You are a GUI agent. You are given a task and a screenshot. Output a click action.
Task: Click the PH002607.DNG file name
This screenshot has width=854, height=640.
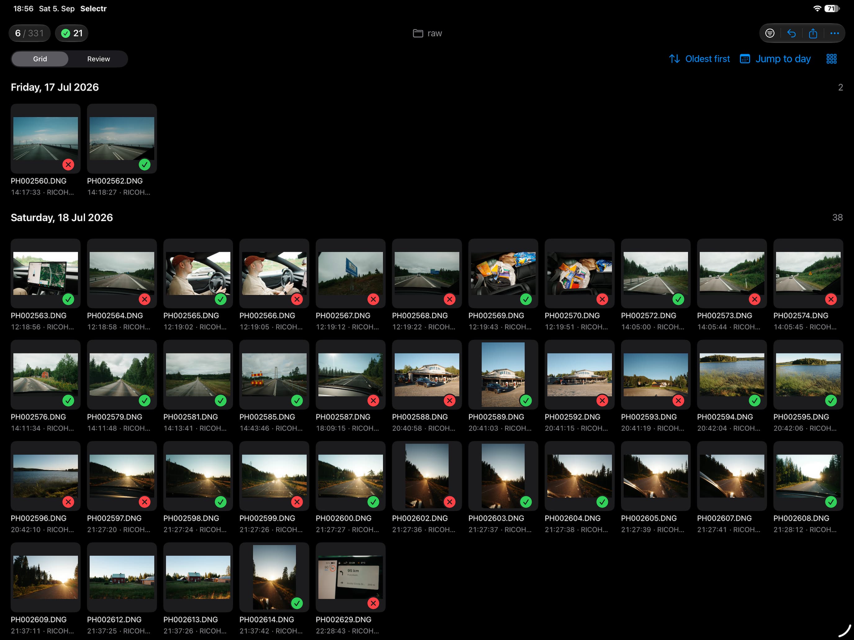tap(724, 518)
